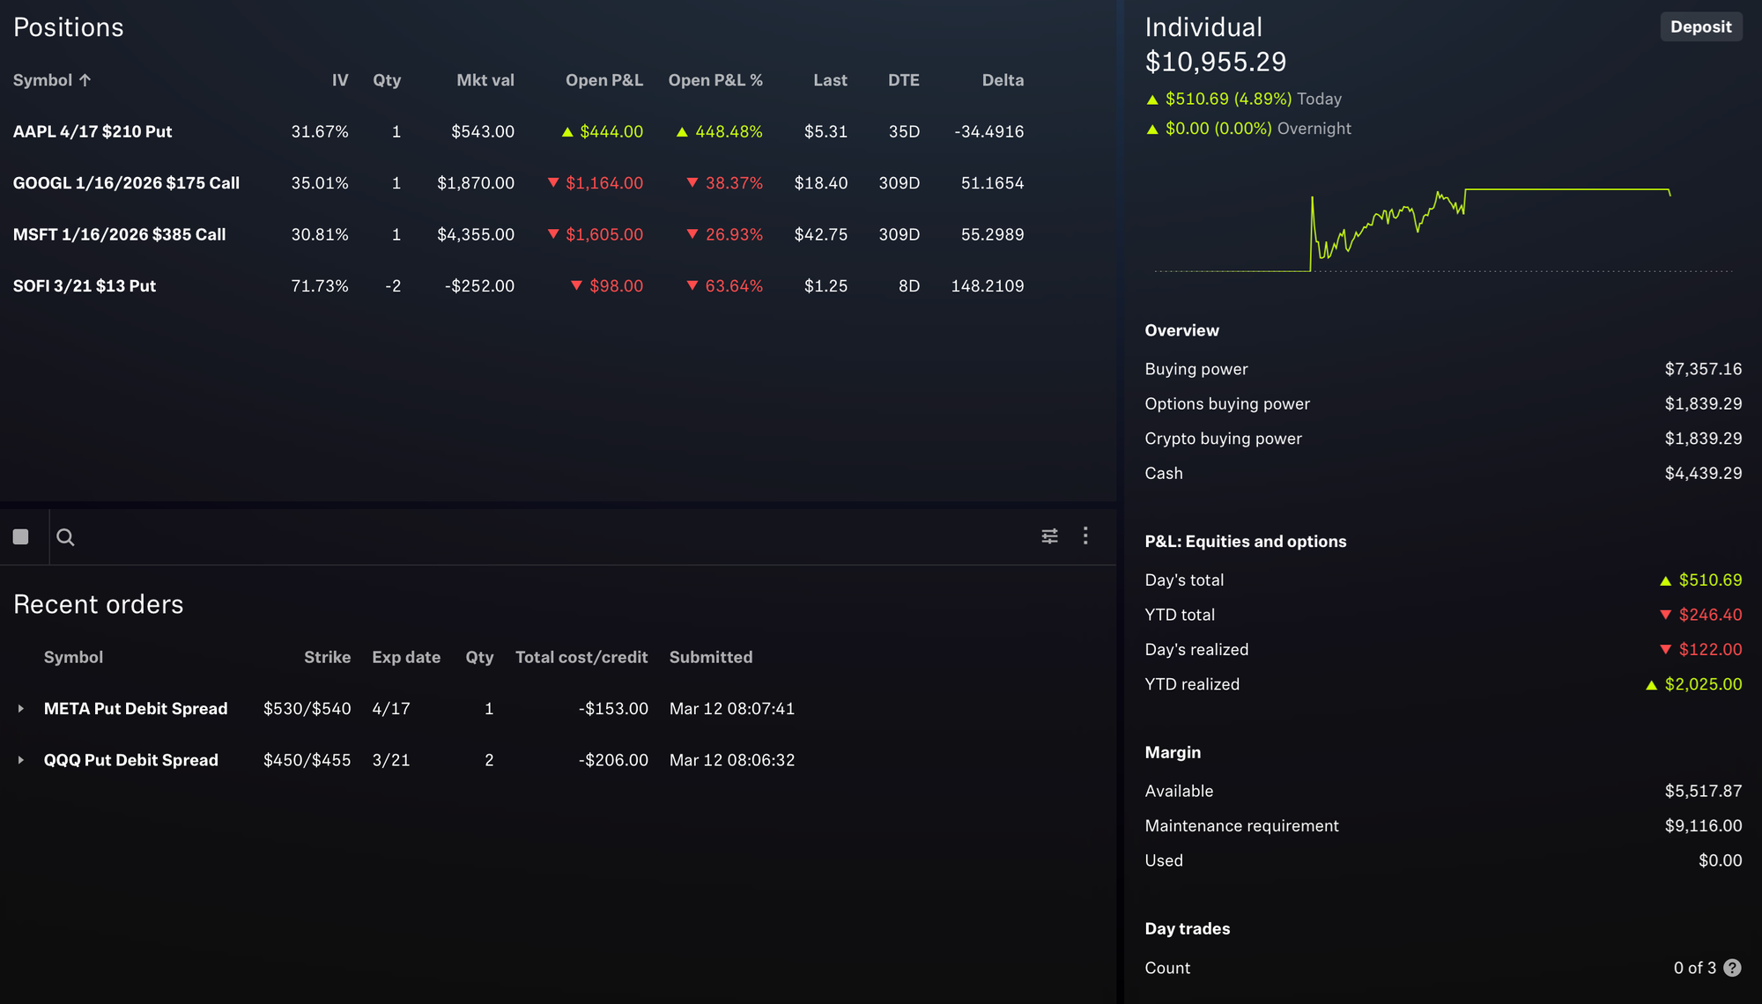The height and width of the screenshot is (1004, 1762).
Task: Click the Crypto buying power row label
Action: point(1223,439)
